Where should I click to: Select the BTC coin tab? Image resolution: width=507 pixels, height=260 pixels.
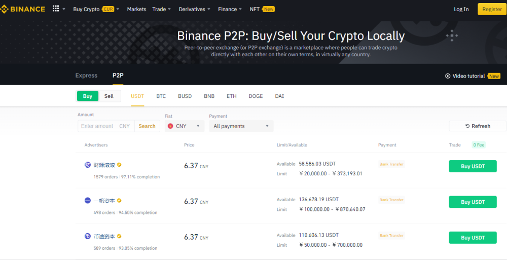[x=161, y=96]
